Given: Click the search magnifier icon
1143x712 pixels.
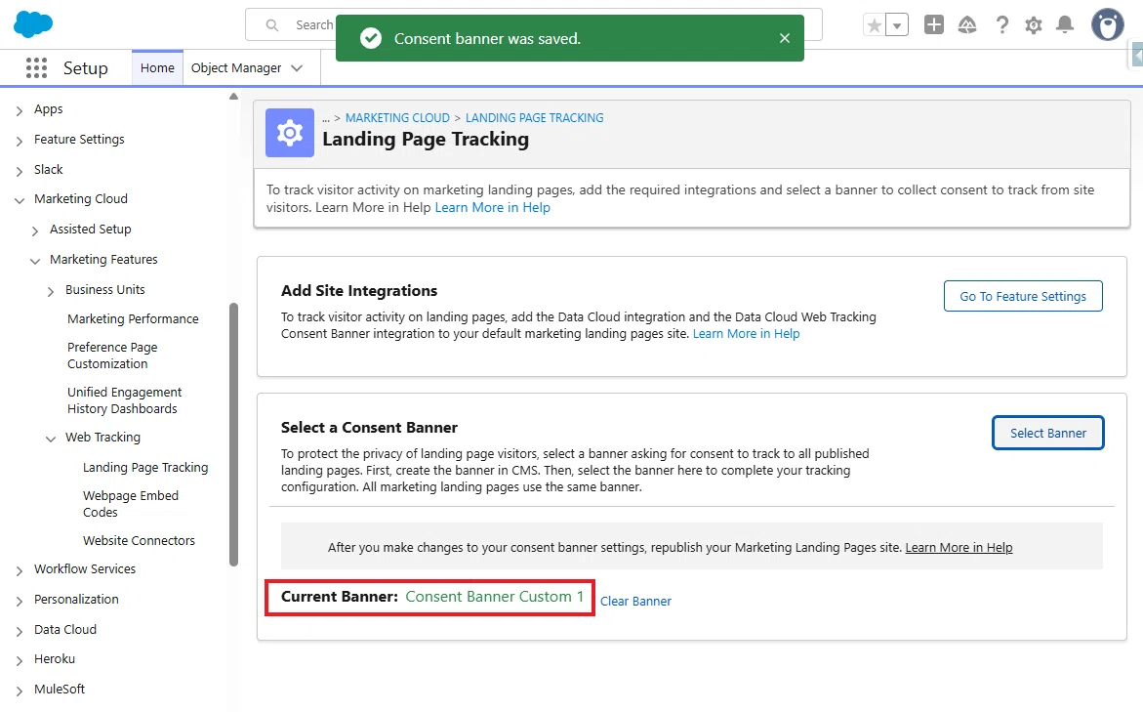Looking at the screenshot, I should 272,25.
